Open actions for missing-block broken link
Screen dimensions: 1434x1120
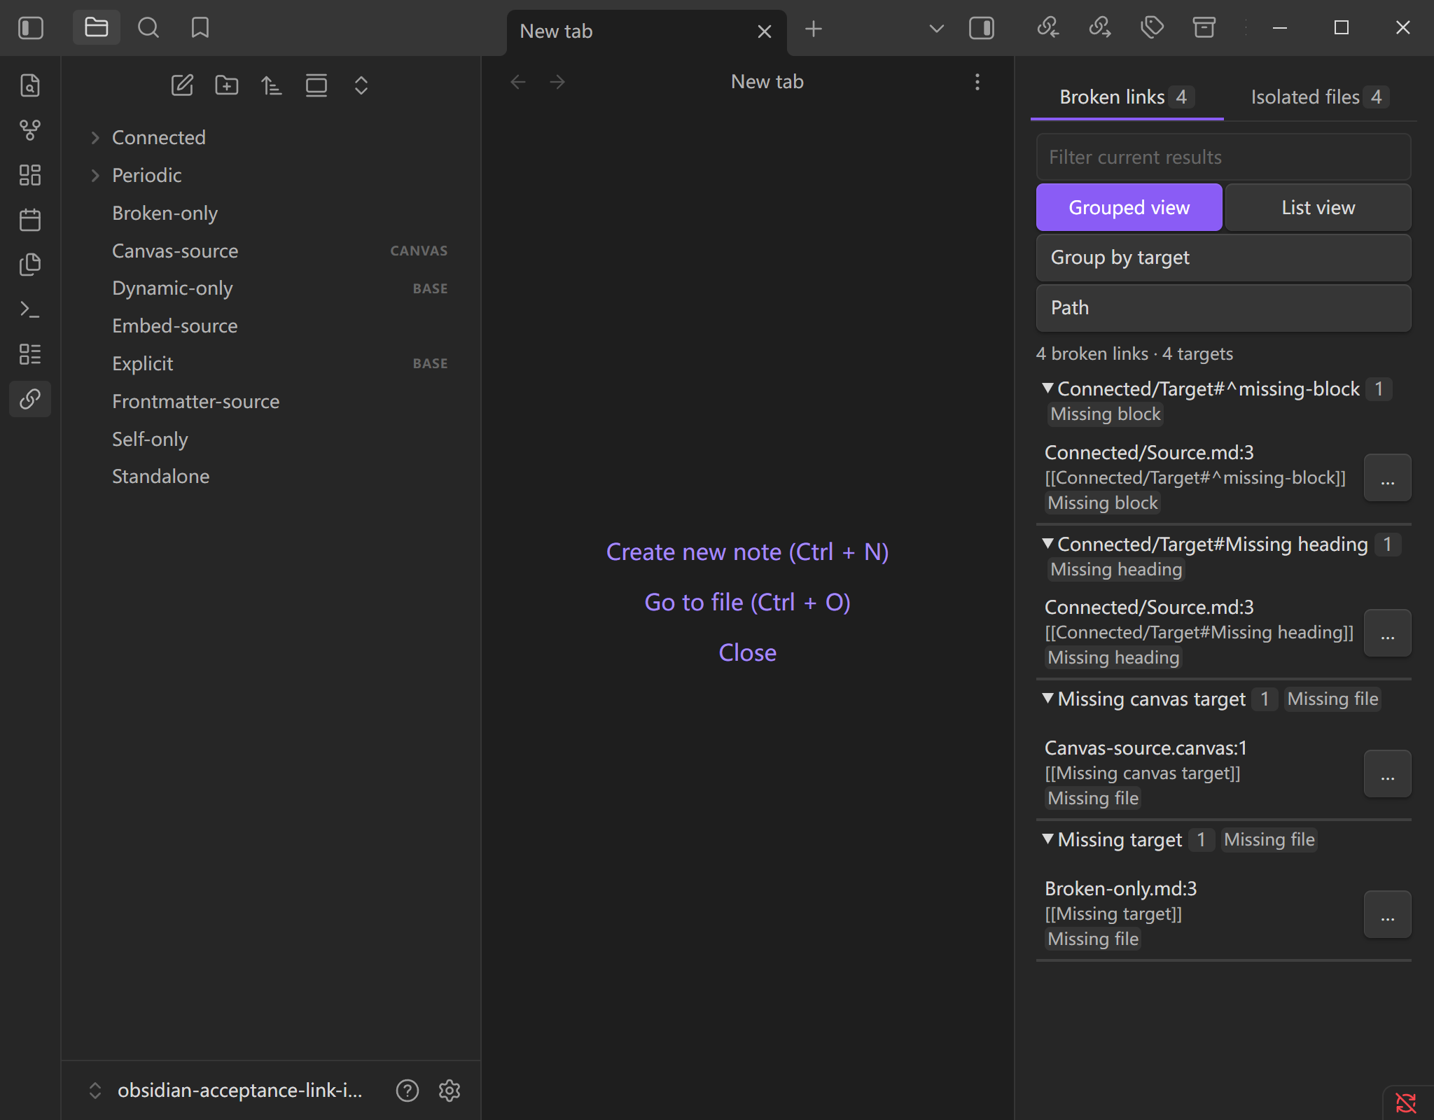[1387, 478]
